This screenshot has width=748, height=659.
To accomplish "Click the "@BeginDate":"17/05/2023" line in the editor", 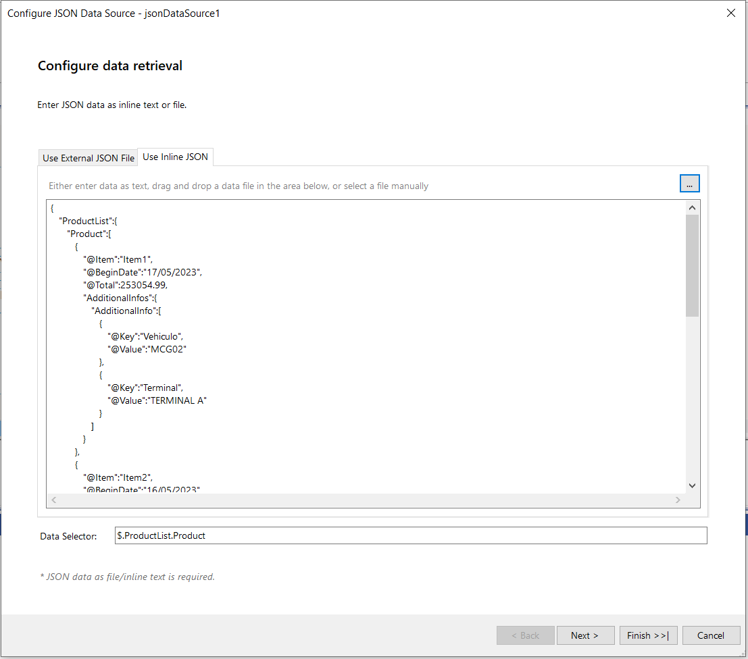I will point(142,272).
